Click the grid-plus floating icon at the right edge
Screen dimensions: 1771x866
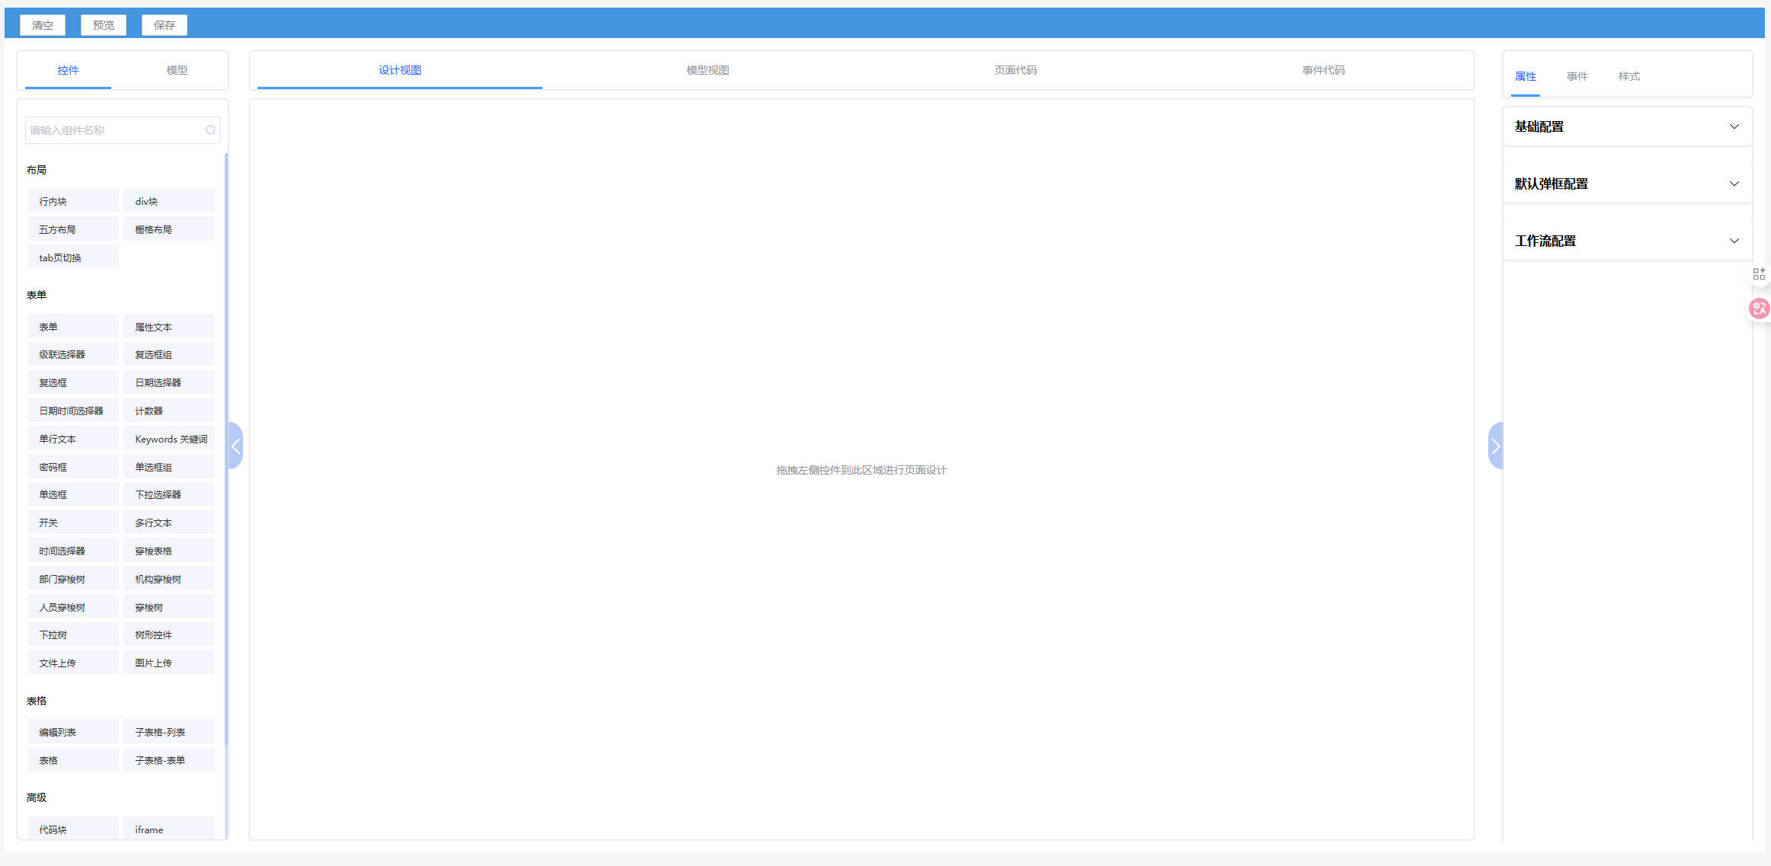click(1759, 274)
